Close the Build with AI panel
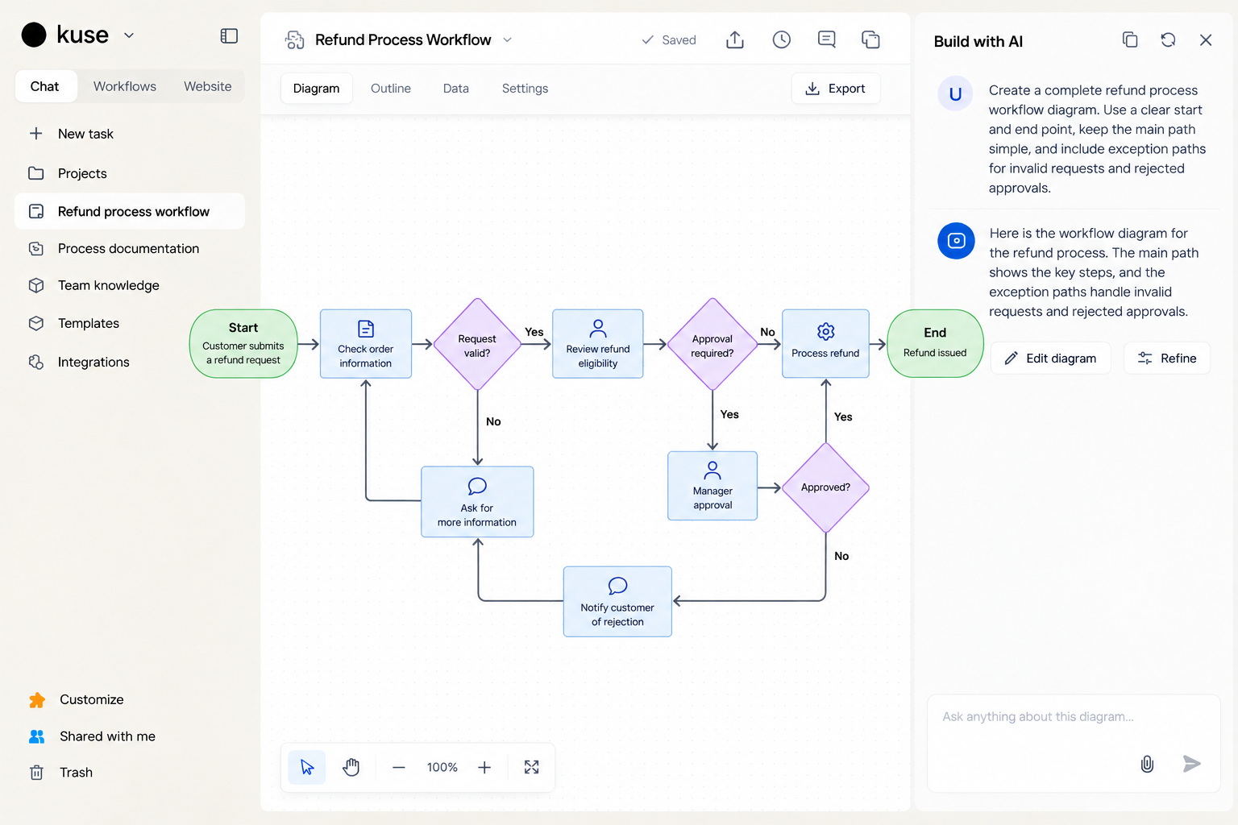The width and height of the screenshot is (1238, 825). (x=1206, y=39)
